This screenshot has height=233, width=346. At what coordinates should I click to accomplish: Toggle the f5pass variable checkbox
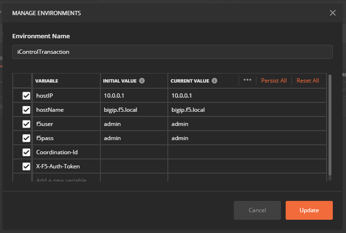(x=27, y=138)
